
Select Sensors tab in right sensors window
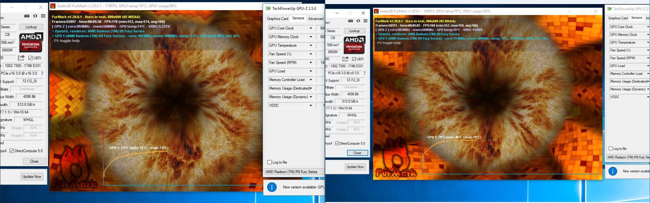pos(637,18)
